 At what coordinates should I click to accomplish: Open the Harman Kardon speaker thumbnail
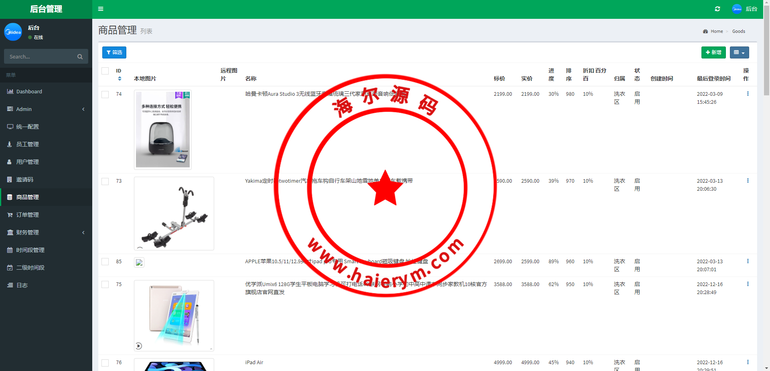163,130
